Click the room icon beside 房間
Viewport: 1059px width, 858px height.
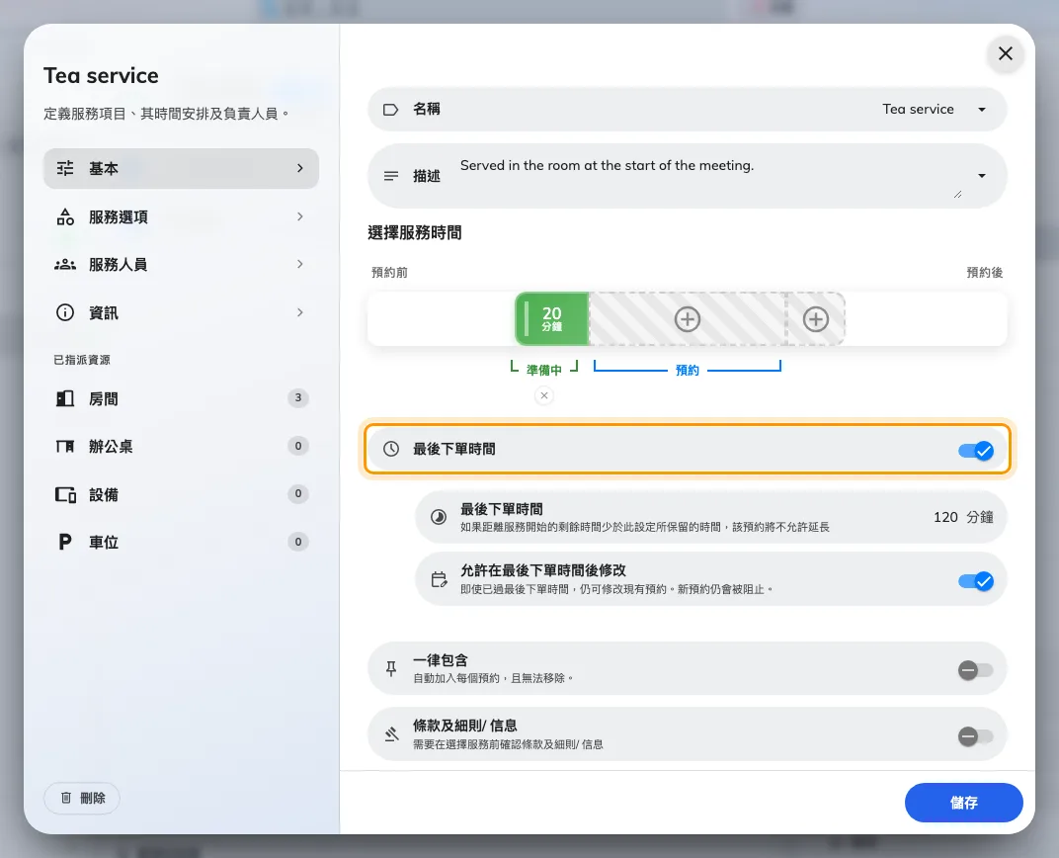pos(65,398)
